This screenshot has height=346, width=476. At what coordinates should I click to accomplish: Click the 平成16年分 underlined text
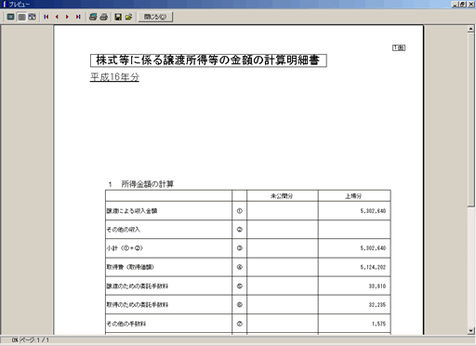[114, 77]
